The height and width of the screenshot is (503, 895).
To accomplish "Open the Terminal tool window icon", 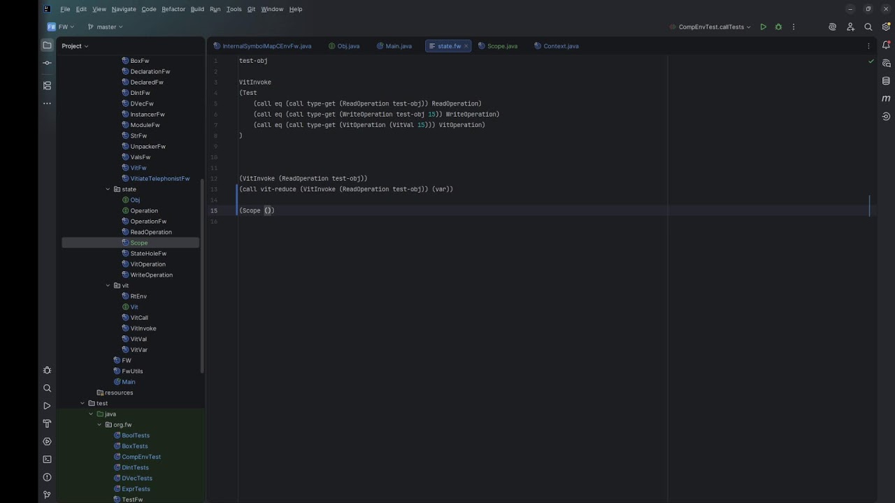I will pyautogui.click(x=47, y=459).
